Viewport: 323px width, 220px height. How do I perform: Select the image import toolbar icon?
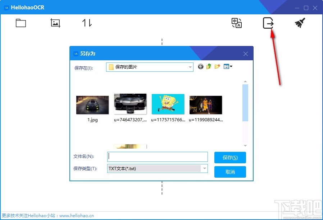55,23
